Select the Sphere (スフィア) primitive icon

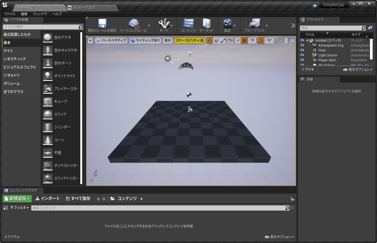[48, 114]
